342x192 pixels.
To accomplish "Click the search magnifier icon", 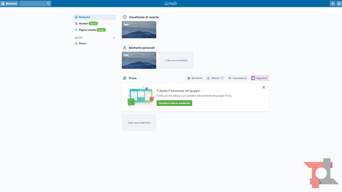I will tap(48, 4).
